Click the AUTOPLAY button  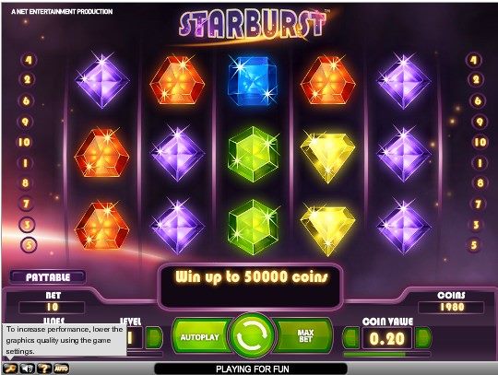click(x=201, y=337)
